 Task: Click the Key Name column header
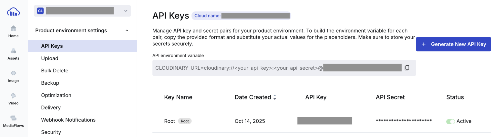pyautogui.click(x=178, y=97)
